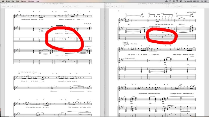Select highlight pen tool in left Preview window
This screenshot has height=117, width=209.
coord(64,6)
